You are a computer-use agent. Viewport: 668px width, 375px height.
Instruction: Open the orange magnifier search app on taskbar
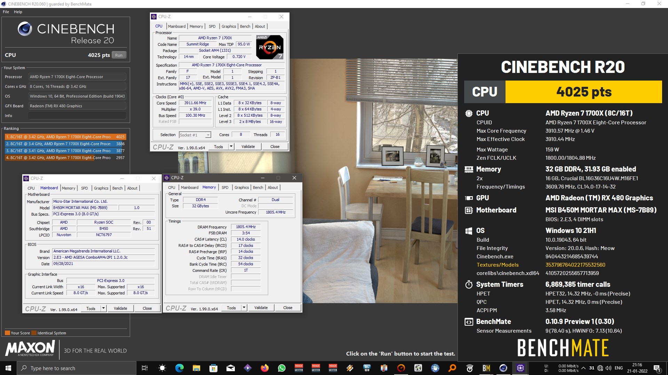coord(452,368)
